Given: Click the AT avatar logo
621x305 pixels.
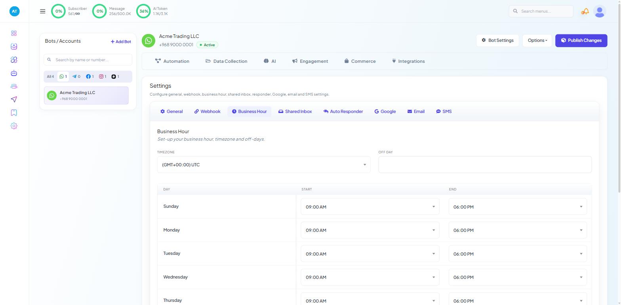Looking at the screenshot, I should [x=14, y=11].
